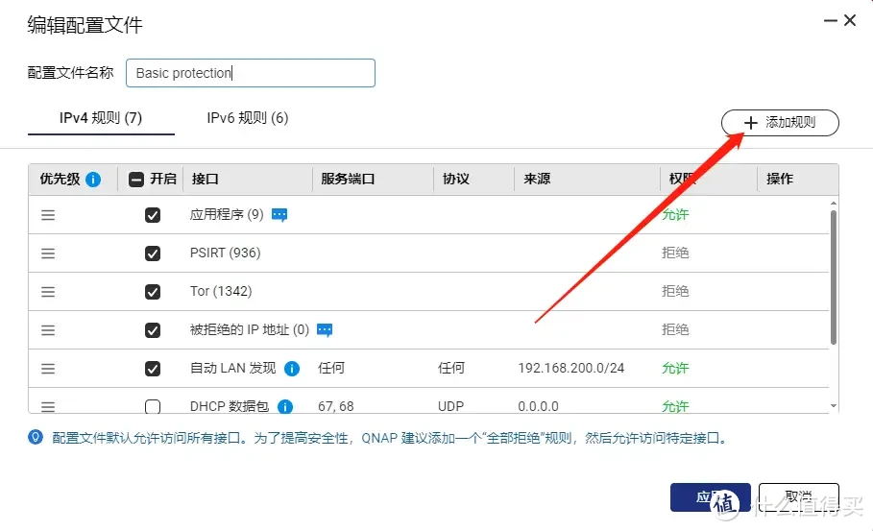
Task: Click the rules table vertical scrollbar
Action: click(x=833, y=278)
